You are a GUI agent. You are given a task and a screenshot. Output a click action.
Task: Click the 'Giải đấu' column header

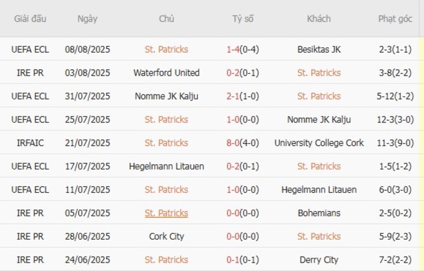[30, 19]
